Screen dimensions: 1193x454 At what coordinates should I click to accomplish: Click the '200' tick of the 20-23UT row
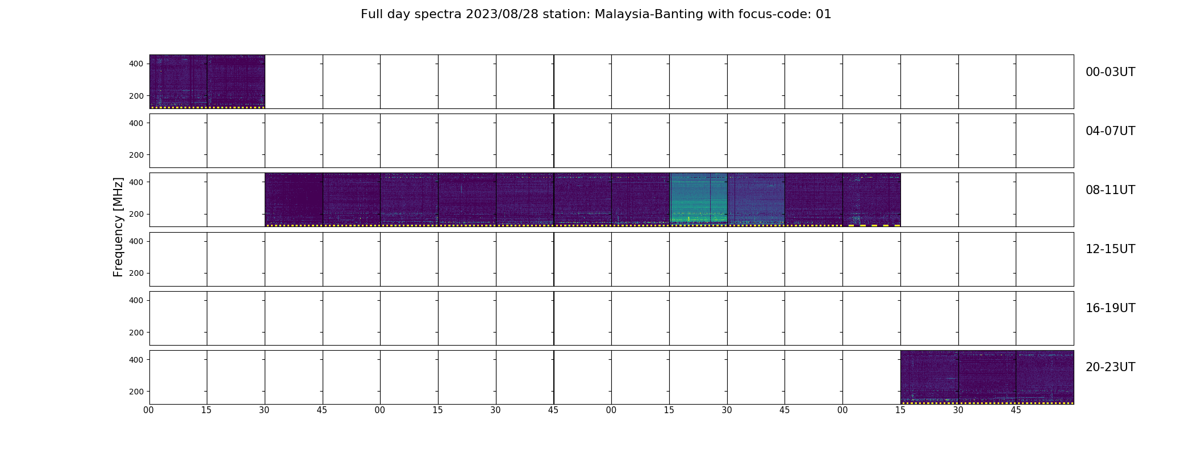pos(136,392)
